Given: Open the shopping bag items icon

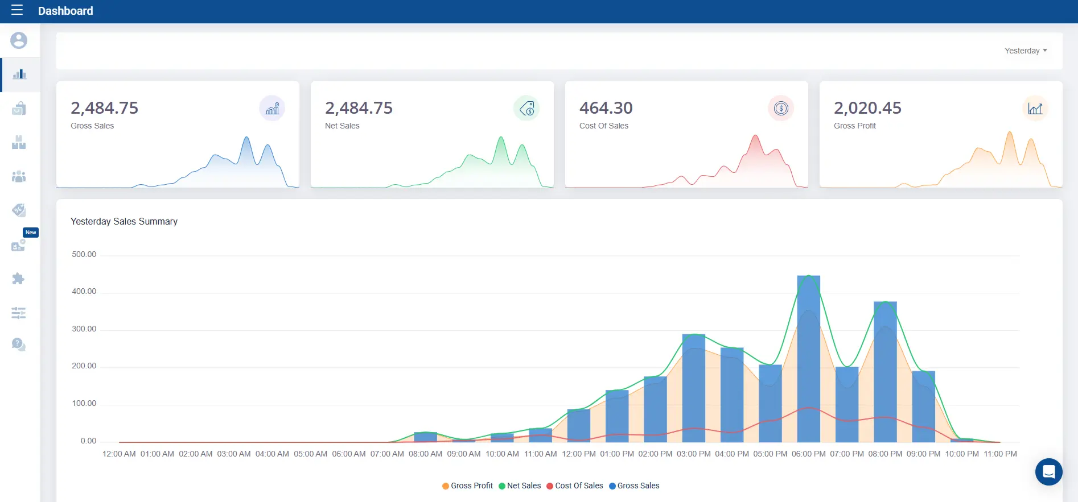Looking at the screenshot, I should click(x=19, y=109).
